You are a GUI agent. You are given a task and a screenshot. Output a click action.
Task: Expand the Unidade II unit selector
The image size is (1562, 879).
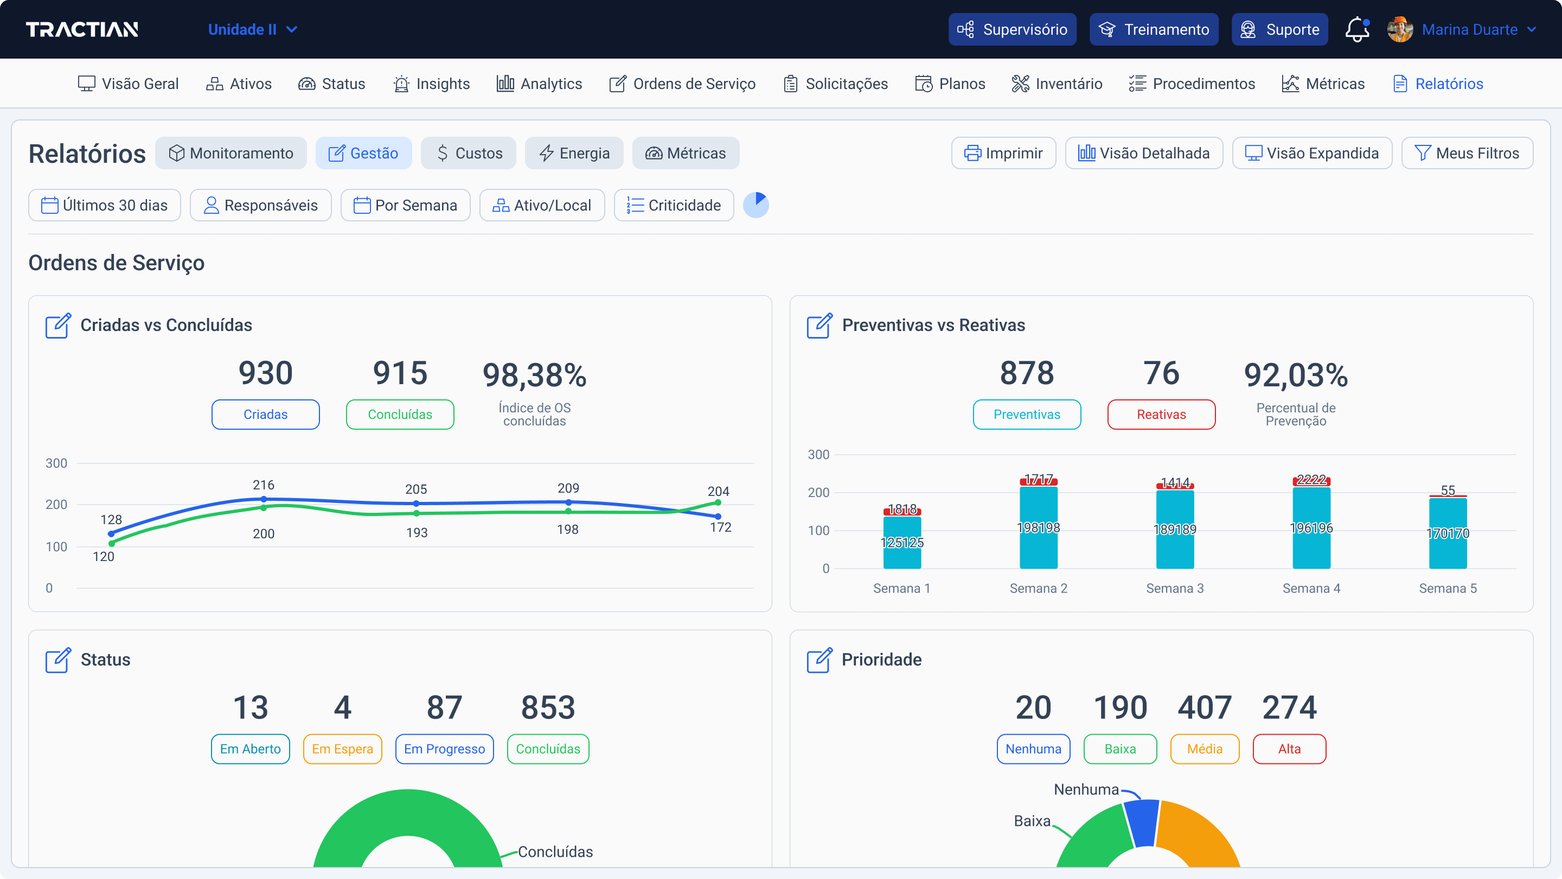(252, 29)
